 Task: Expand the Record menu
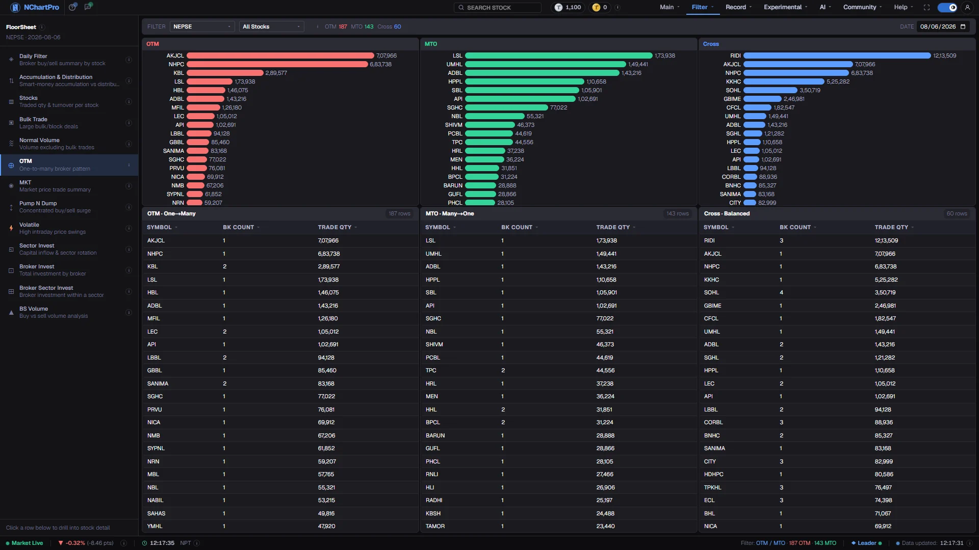coord(738,7)
